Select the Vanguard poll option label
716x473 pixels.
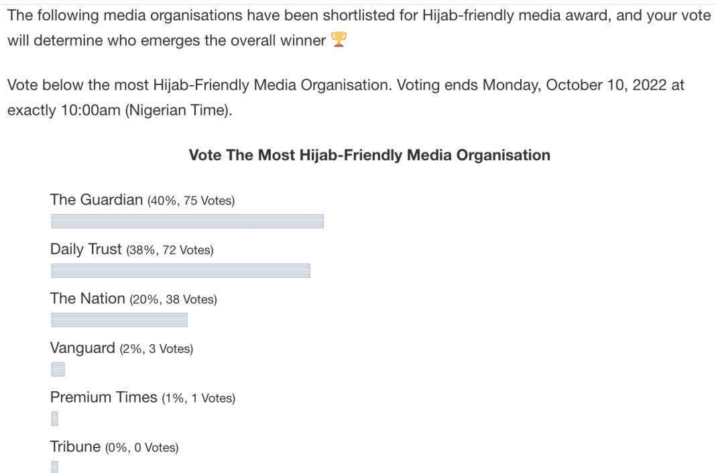(82, 348)
